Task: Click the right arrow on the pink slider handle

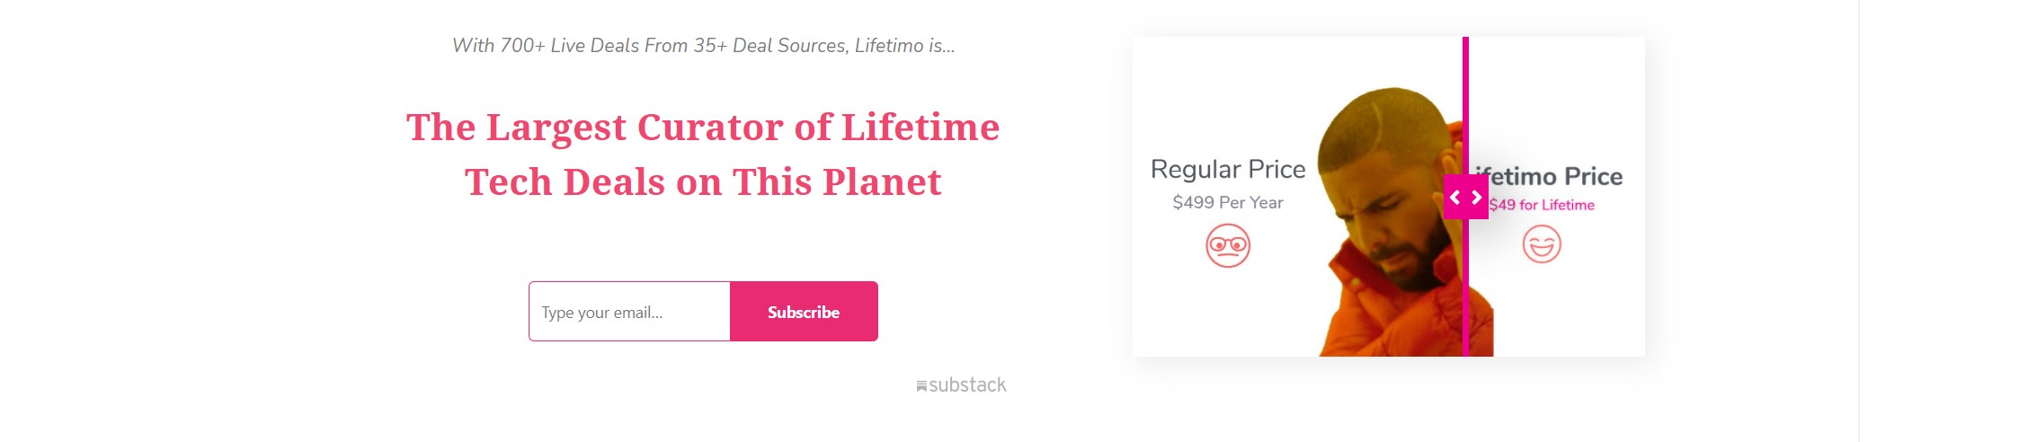Action: (x=1477, y=197)
